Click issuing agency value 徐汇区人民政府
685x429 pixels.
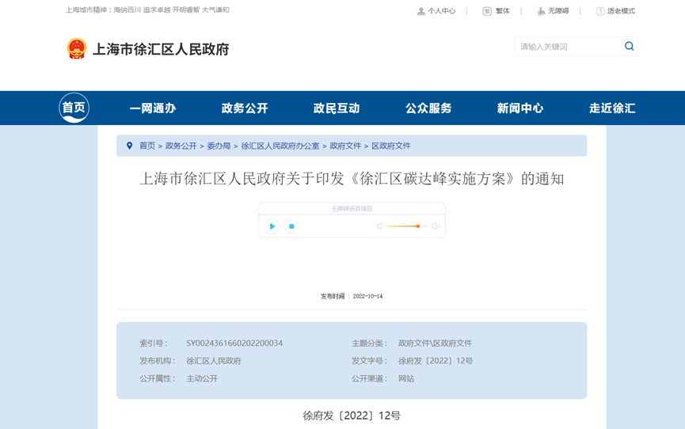[x=214, y=361]
